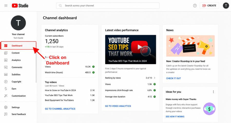Click 'Ranking by views' row label
The height and width of the screenshot is (123, 231).
coord(113,78)
